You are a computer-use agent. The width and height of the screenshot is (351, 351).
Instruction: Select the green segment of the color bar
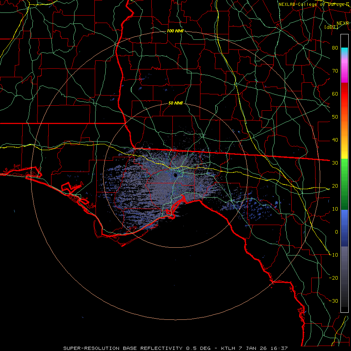(x=344, y=184)
